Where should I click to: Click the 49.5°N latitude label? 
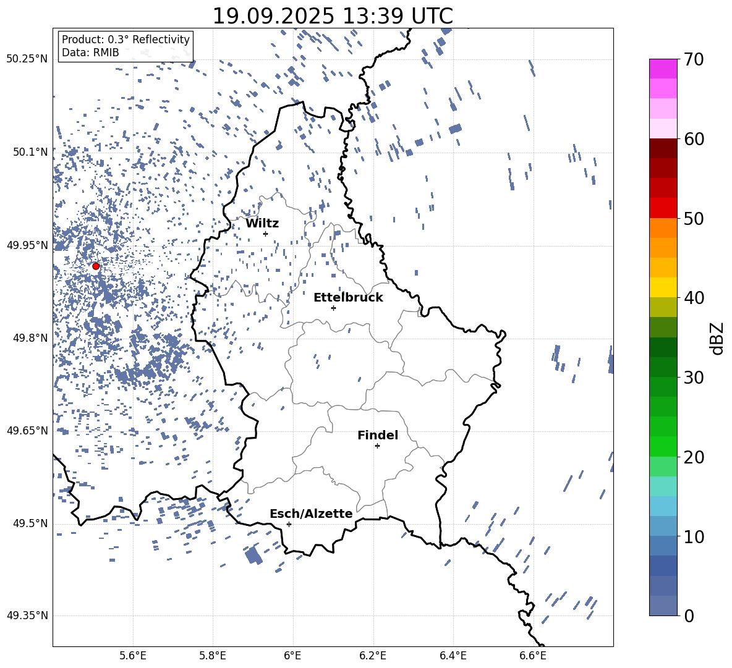click(x=30, y=523)
